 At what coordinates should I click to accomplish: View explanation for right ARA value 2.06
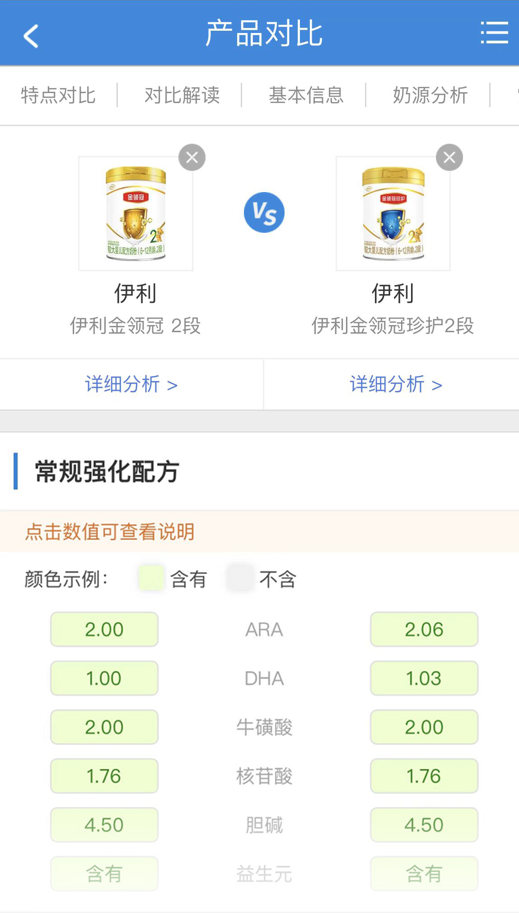[424, 630]
